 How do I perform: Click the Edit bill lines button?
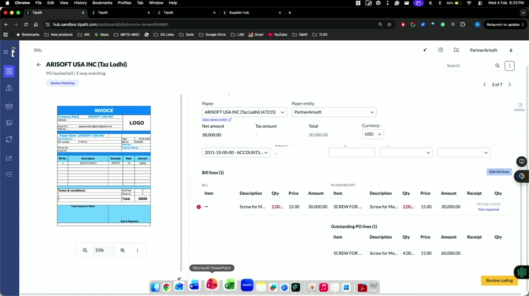[x=499, y=172]
